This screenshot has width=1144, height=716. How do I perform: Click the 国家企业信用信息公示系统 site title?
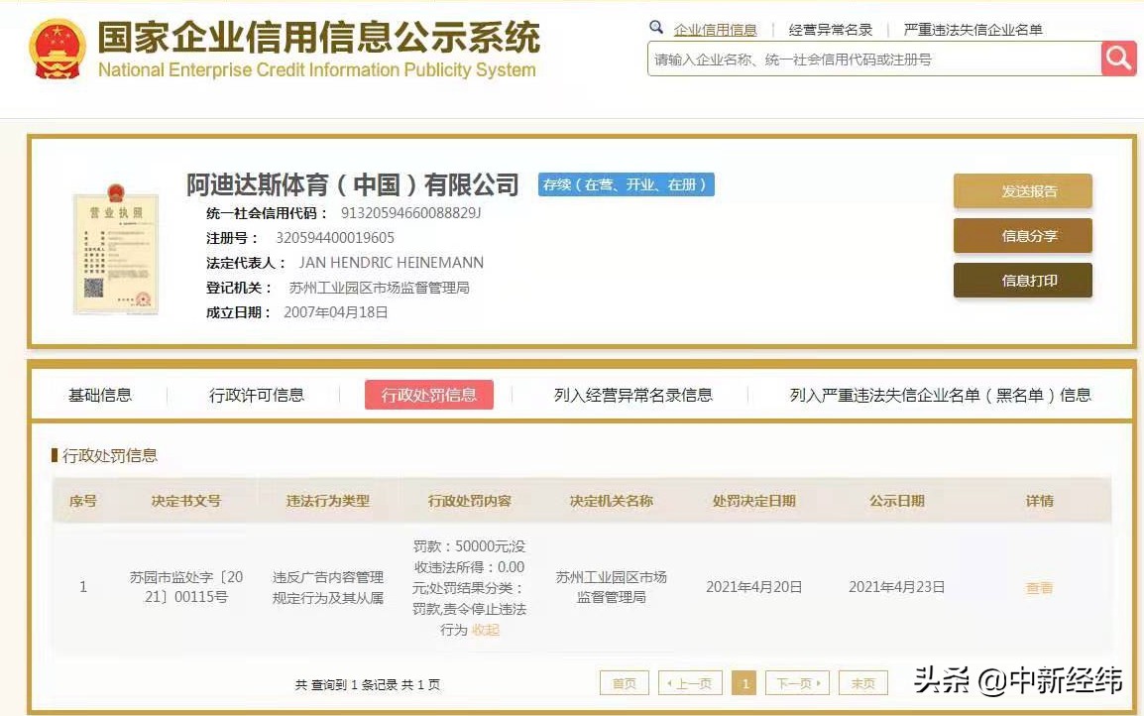319,37
